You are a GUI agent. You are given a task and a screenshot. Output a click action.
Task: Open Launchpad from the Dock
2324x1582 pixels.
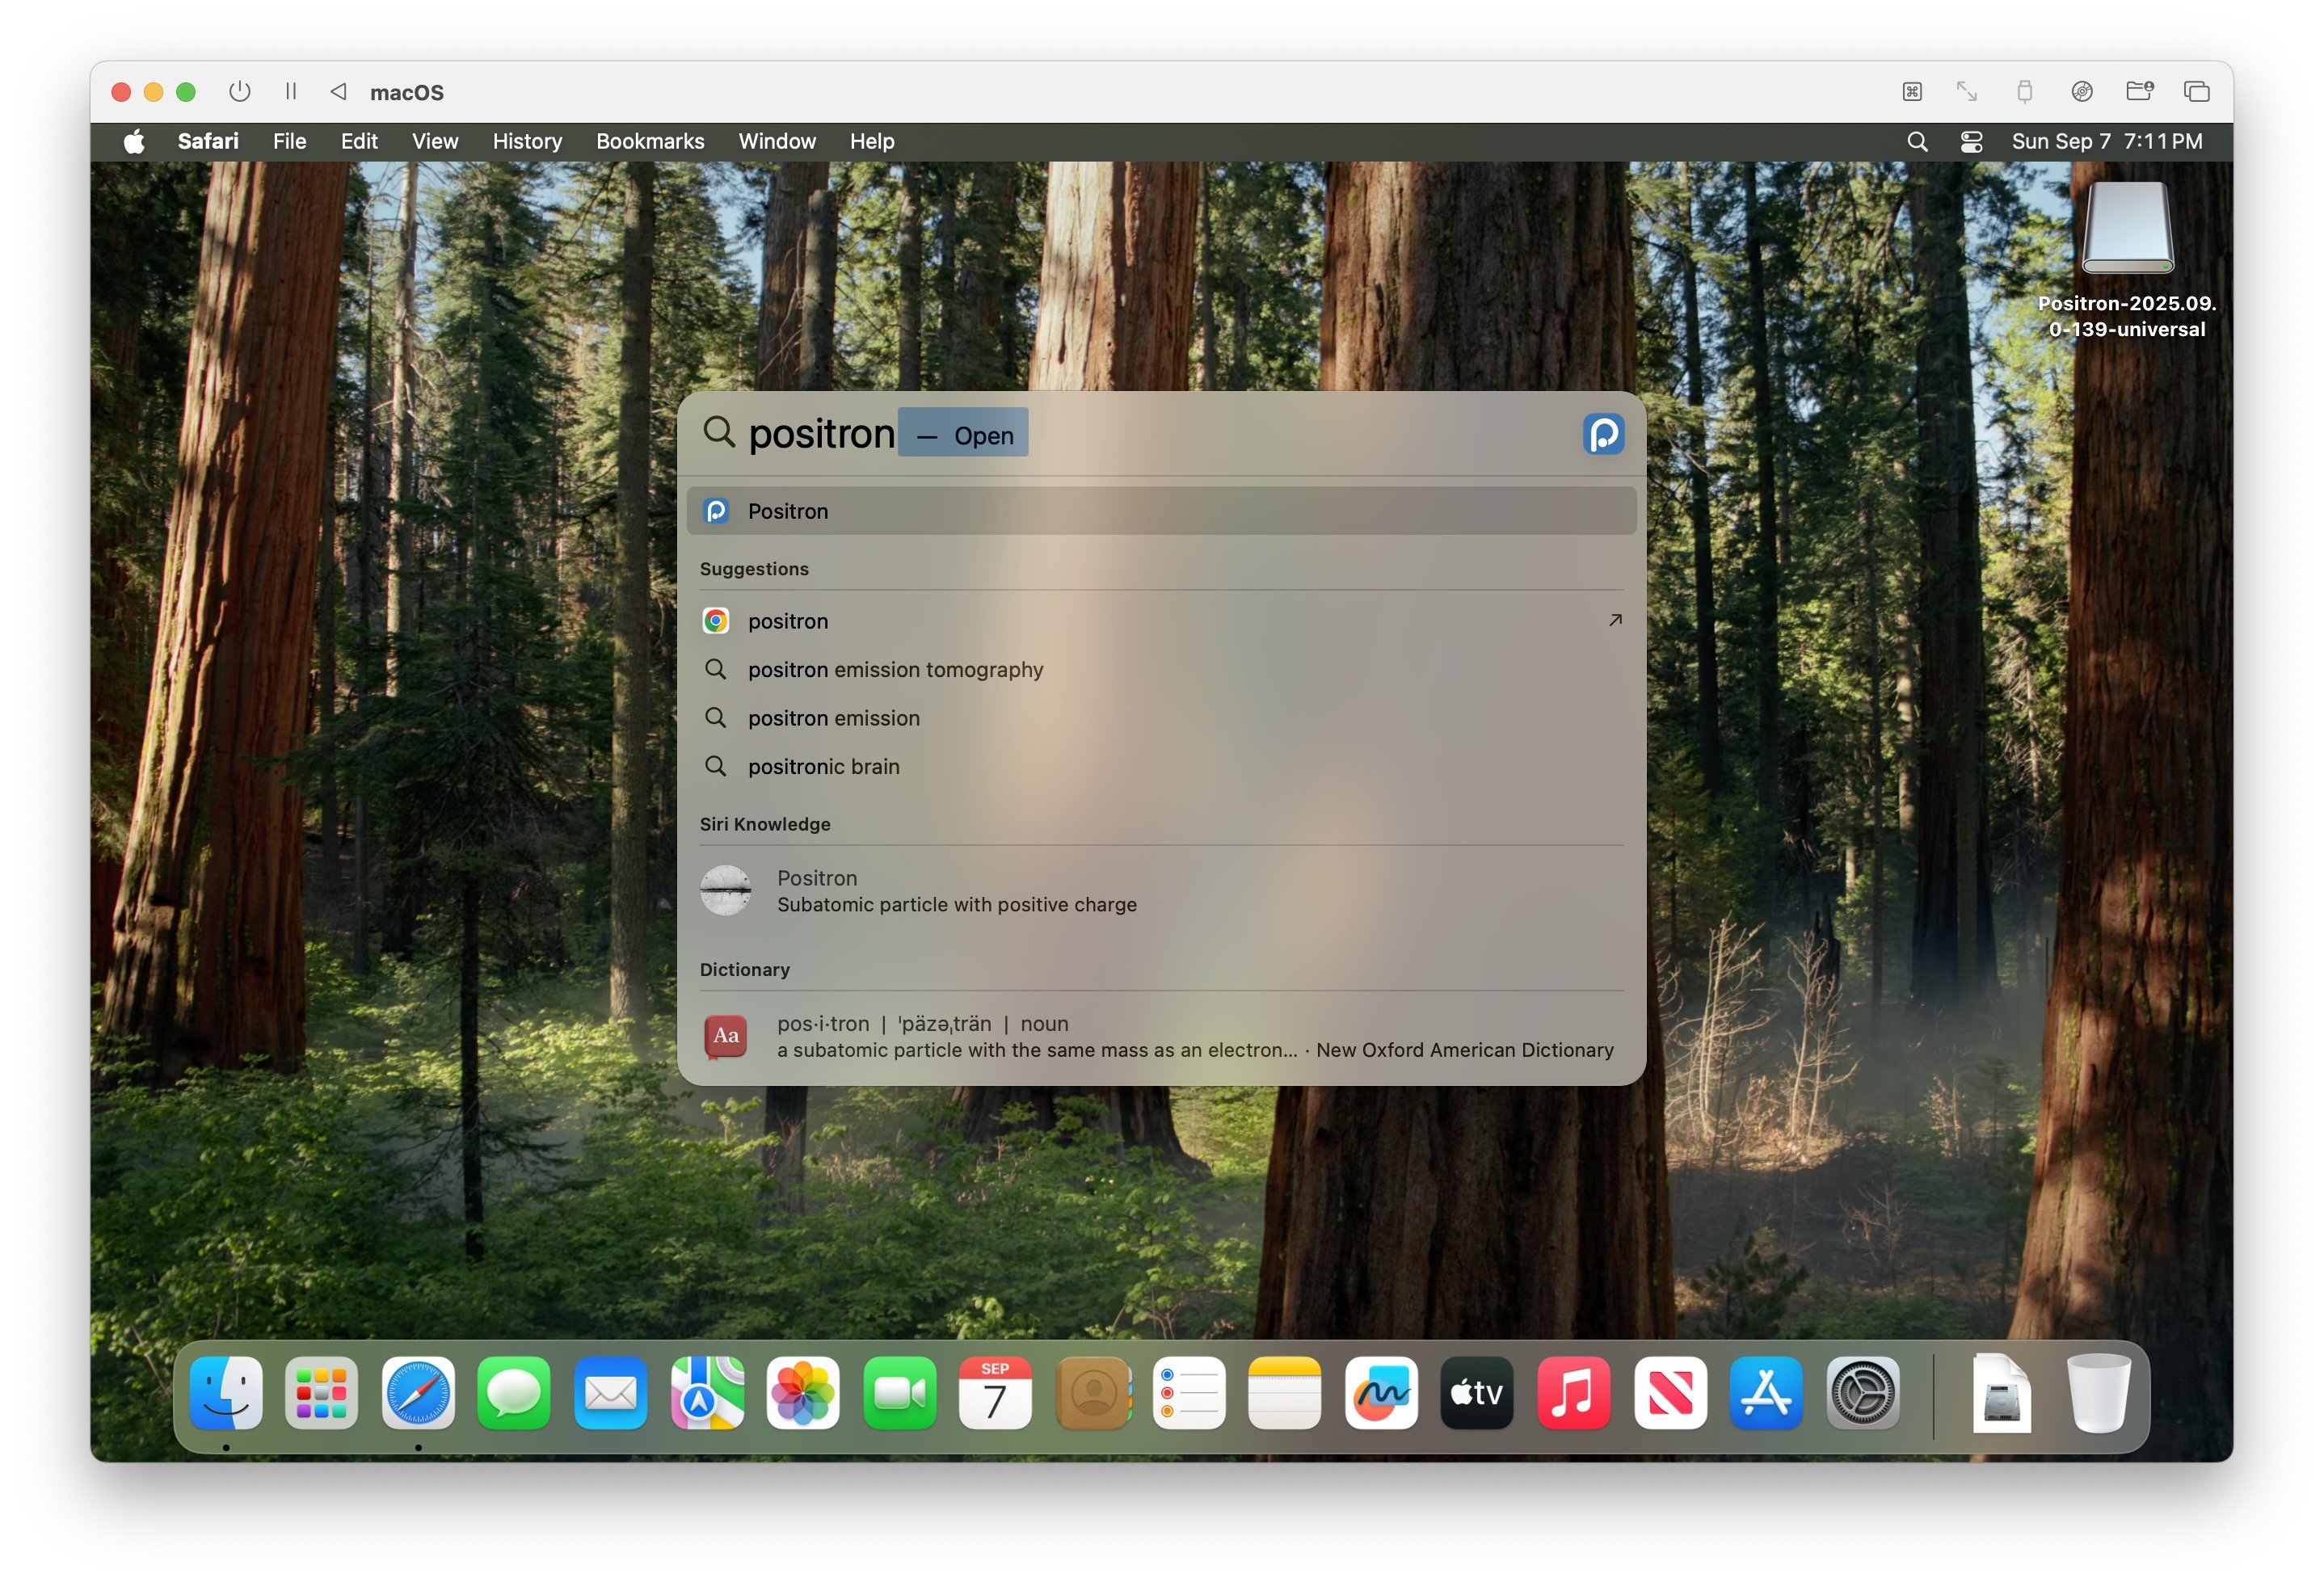(322, 1392)
